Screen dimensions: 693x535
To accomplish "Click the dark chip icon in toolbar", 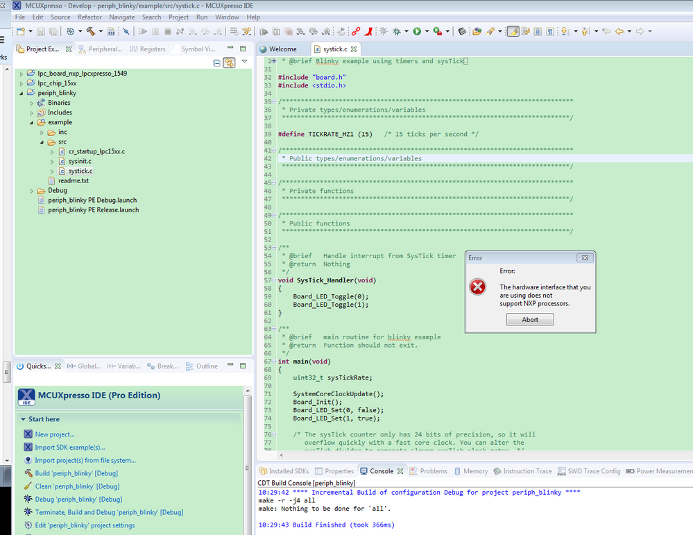I will [462, 31].
